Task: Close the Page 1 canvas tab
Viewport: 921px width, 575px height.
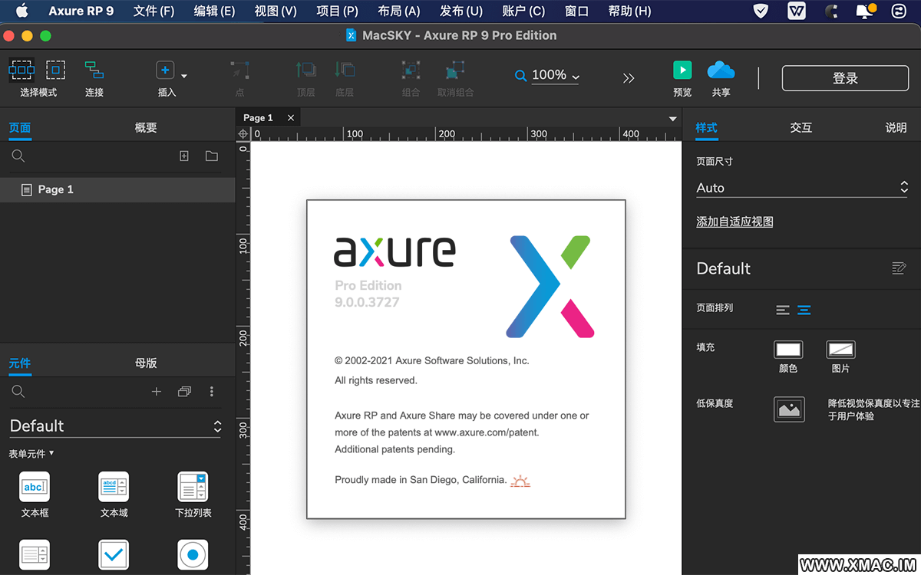Action: tap(290, 117)
